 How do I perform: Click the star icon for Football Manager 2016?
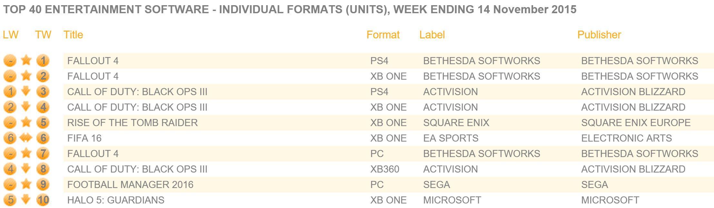click(26, 184)
